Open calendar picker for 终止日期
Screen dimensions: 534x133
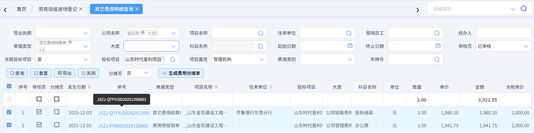click(x=438, y=46)
